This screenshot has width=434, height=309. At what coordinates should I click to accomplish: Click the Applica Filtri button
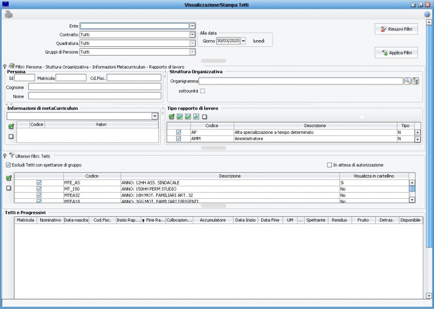[x=396, y=53]
